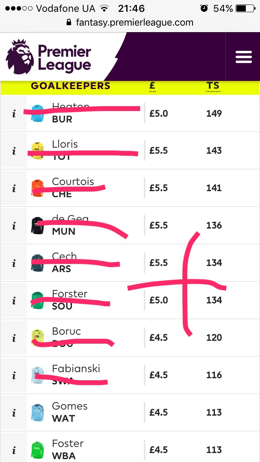
Task: Tap info icon next to Forster
Action: point(13,300)
